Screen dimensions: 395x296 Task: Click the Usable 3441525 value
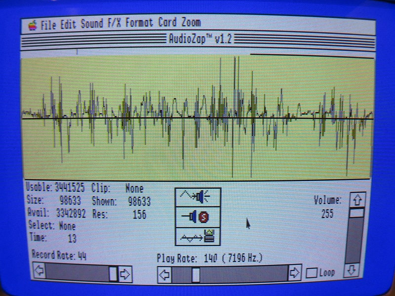(70, 188)
